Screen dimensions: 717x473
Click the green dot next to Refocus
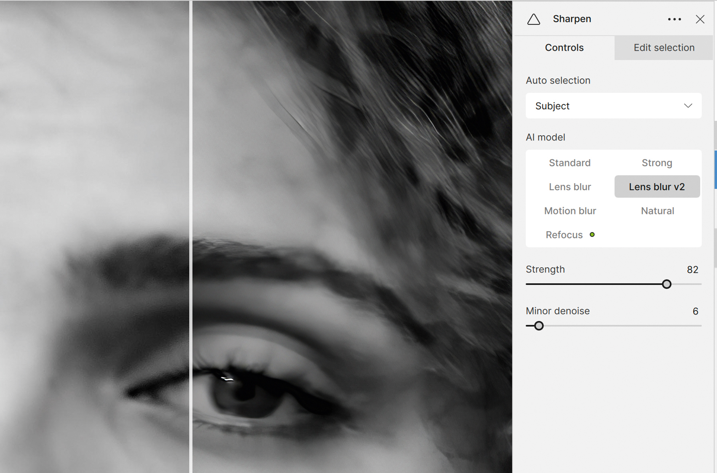pyautogui.click(x=592, y=235)
